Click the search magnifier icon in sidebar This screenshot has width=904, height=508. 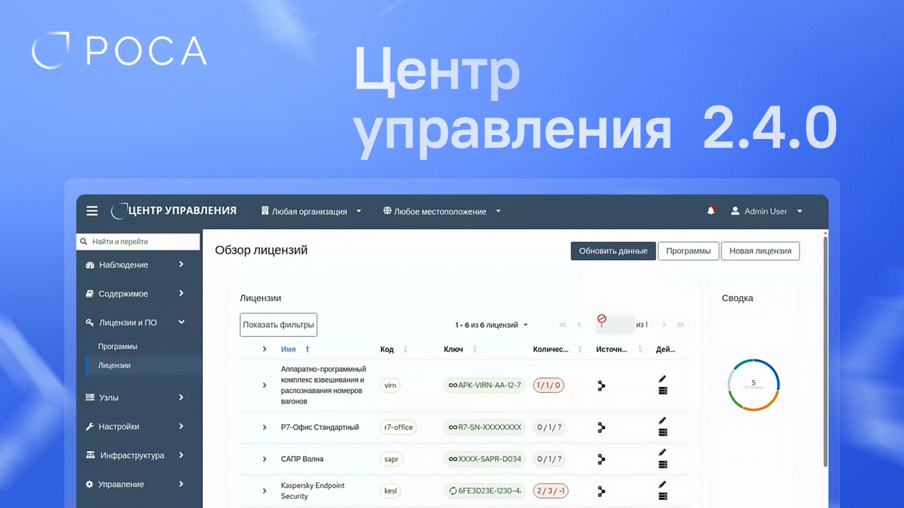pyautogui.click(x=83, y=242)
